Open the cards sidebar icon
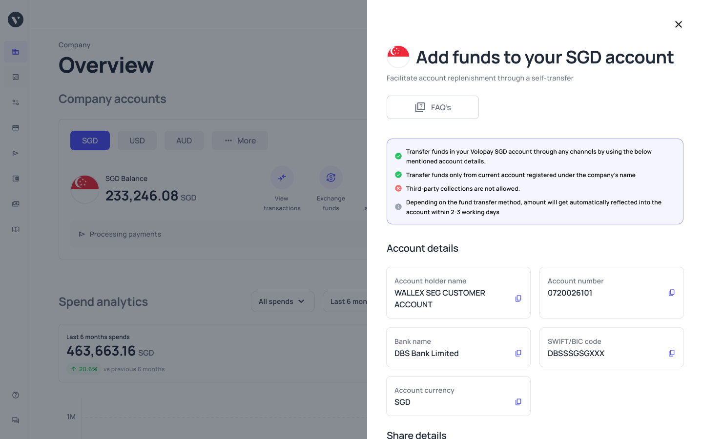Screen dimensions: 703x439 16,128
